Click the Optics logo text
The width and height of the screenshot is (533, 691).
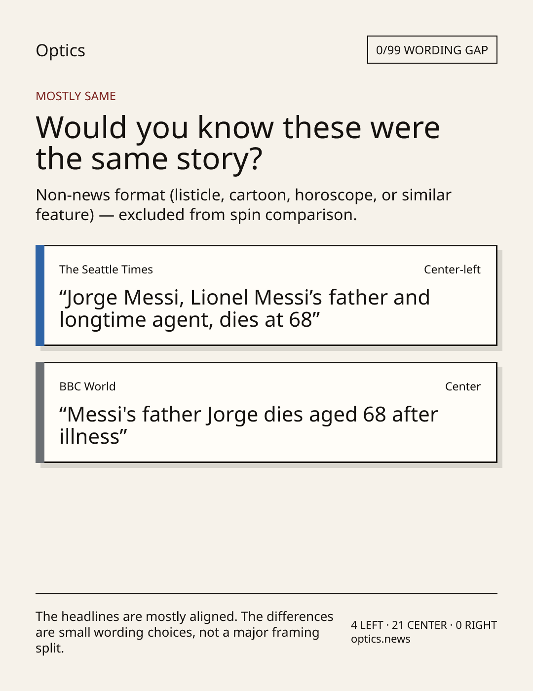tap(60, 50)
